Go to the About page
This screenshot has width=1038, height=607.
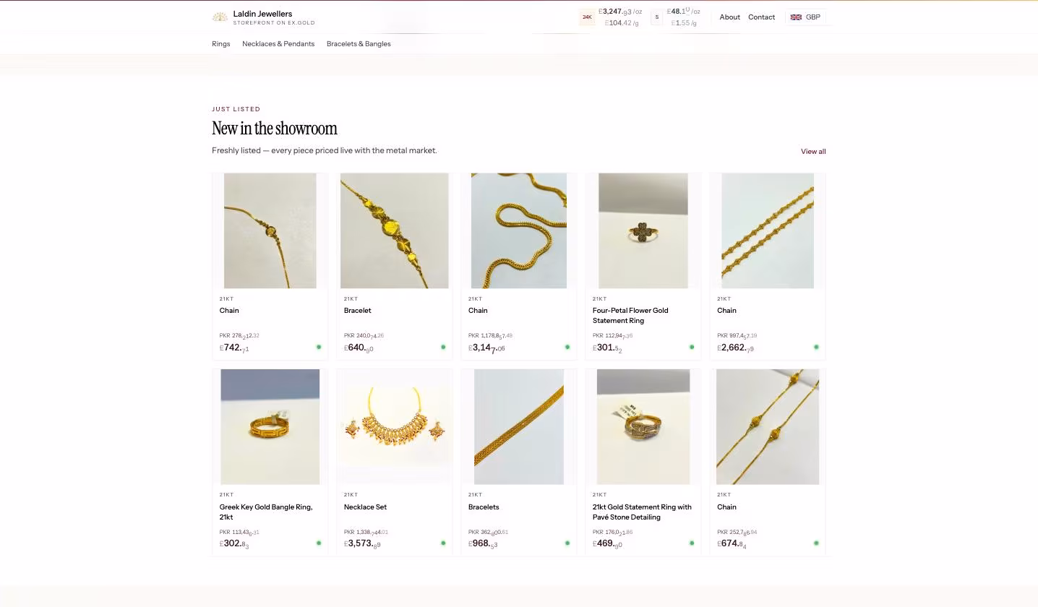pyautogui.click(x=729, y=17)
